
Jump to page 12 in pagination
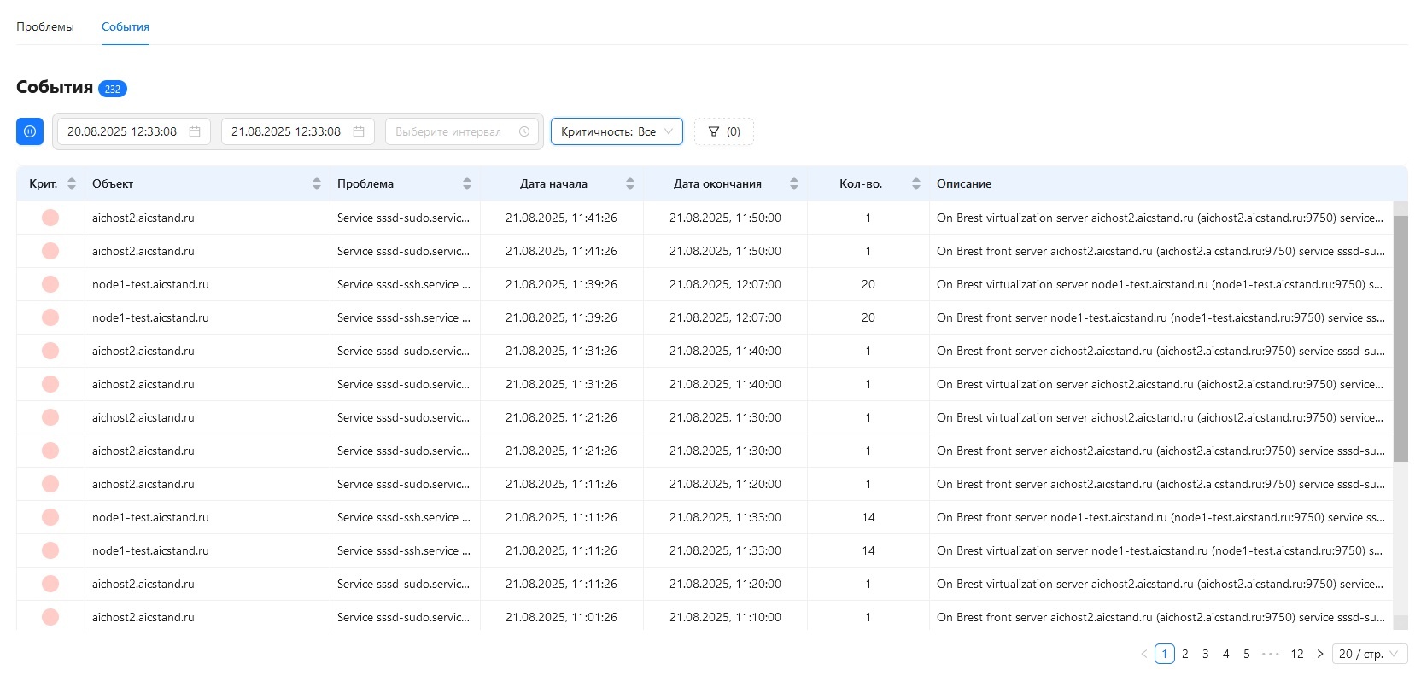[x=1297, y=654]
